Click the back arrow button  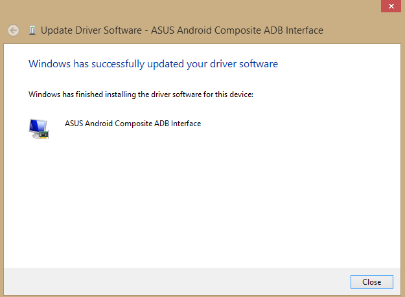point(14,30)
